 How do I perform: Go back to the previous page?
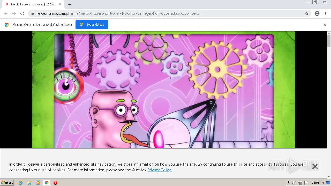click(x=6, y=13)
